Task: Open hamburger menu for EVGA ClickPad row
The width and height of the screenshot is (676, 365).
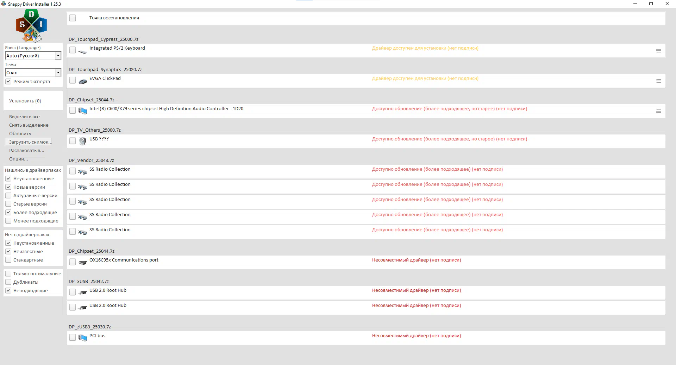Action: click(x=659, y=81)
